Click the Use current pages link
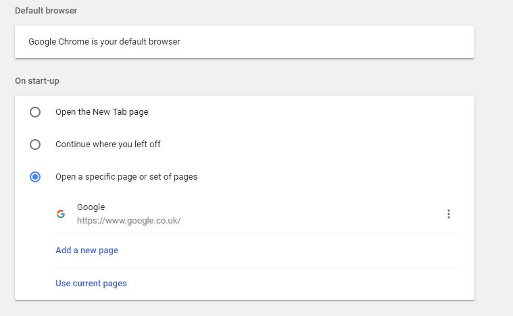Screen dimensions: 513x316 coord(91,284)
